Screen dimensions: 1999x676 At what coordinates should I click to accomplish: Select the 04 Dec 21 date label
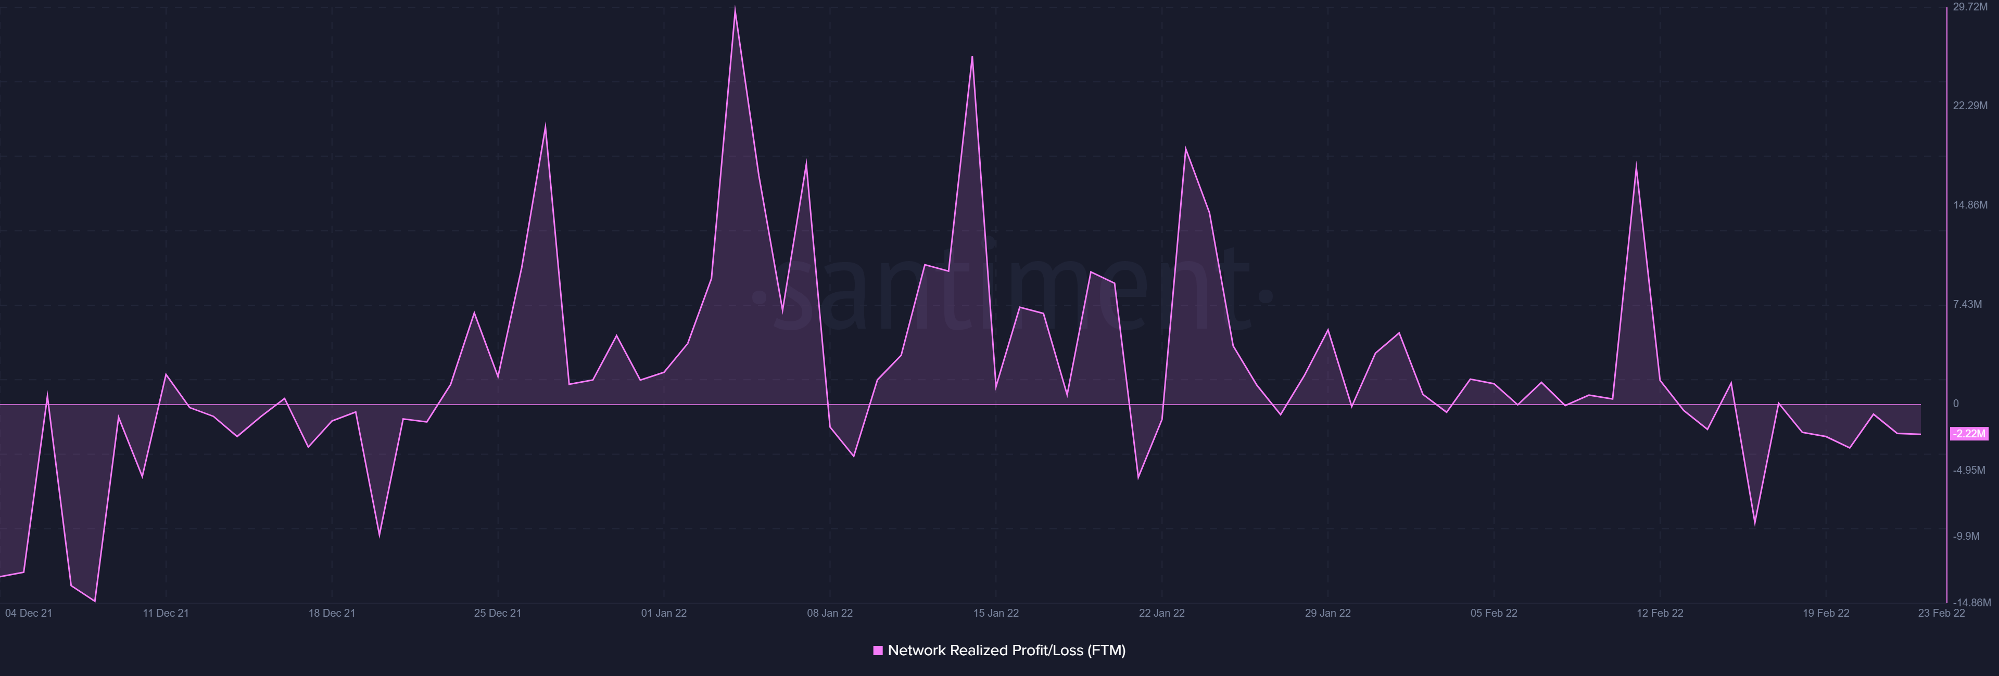click(29, 613)
